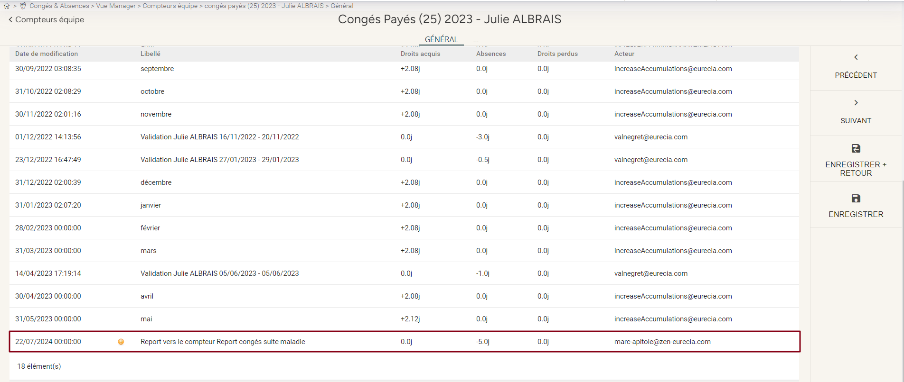Select the Validation 16/11/2022 - 20/11/2022 row

coord(219,137)
